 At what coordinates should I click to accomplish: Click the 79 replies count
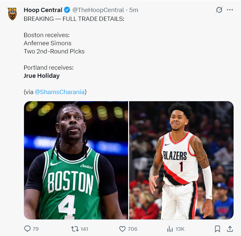coord(35,229)
